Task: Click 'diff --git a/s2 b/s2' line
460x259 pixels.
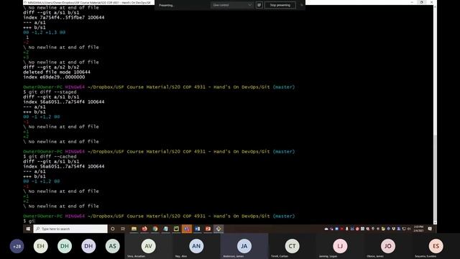Action: pos(51,67)
